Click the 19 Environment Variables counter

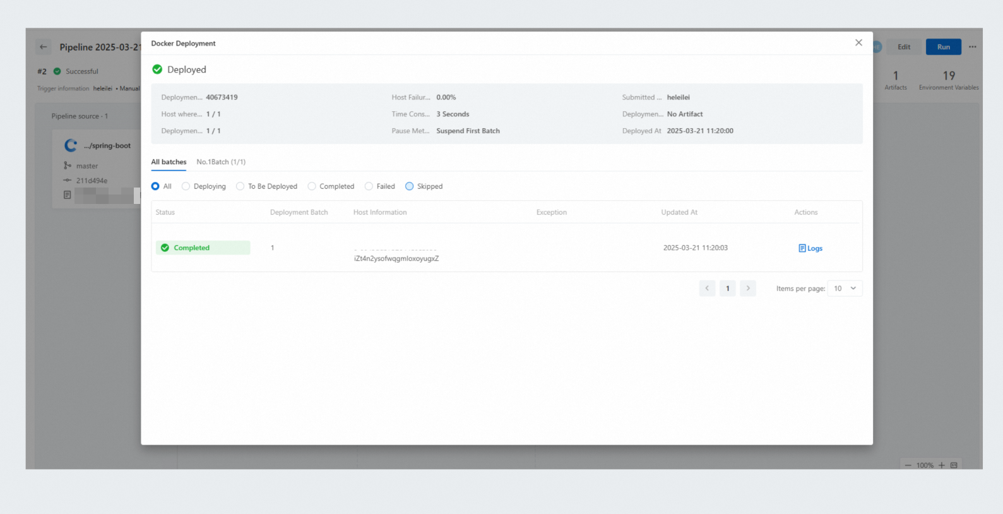tap(949, 80)
